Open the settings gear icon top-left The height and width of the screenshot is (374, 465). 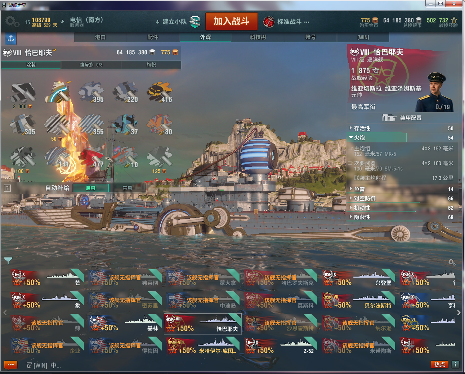pyautogui.click(x=12, y=22)
